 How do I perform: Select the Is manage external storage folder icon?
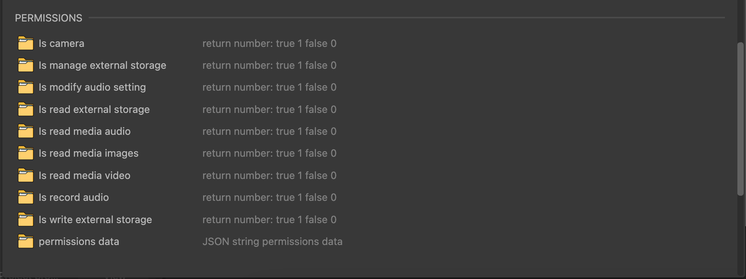point(26,65)
